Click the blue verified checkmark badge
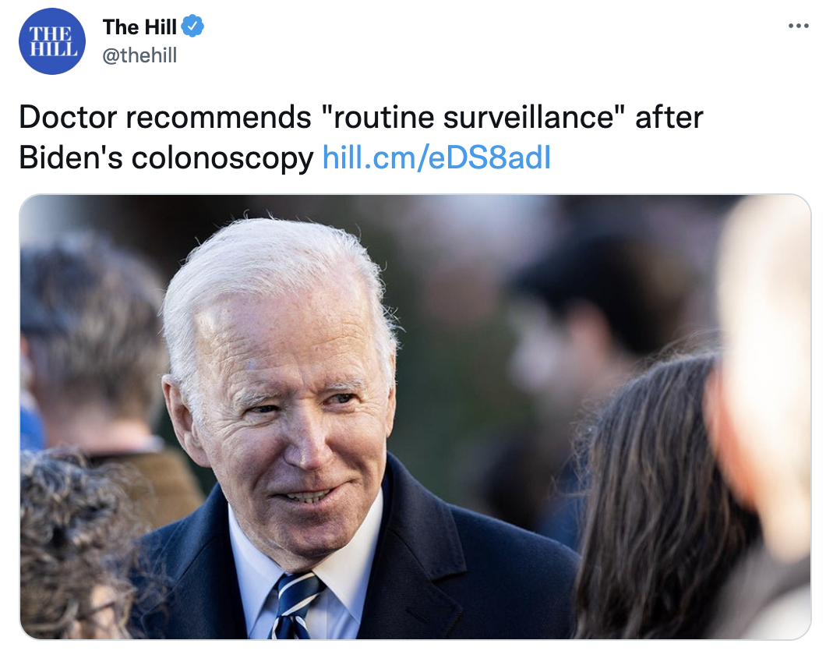 click(x=192, y=27)
